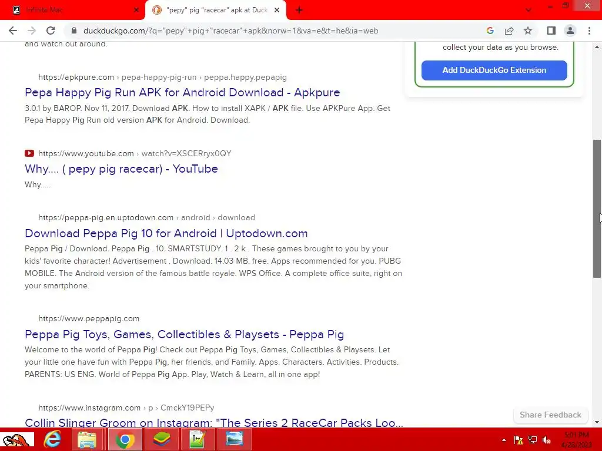This screenshot has width=602, height=451.
Task: Click the www.peppapig.com URL
Action: 89,319
